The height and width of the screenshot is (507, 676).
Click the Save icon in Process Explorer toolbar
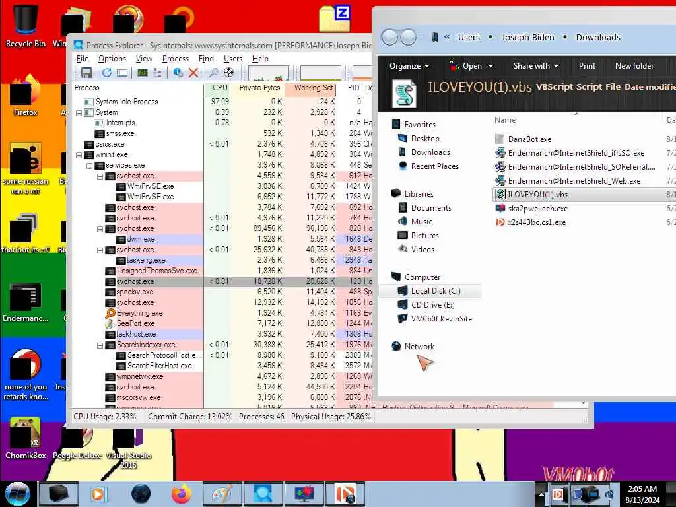[x=86, y=73]
